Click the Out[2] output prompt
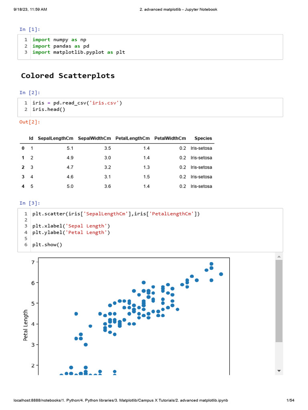 point(30,122)
